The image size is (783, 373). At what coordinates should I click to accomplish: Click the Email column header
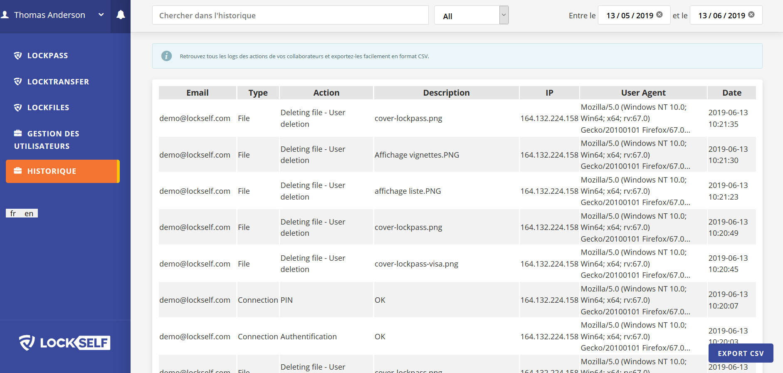[198, 93]
